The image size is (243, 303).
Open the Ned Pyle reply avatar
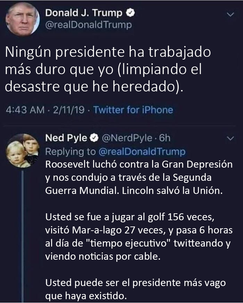click(23, 150)
